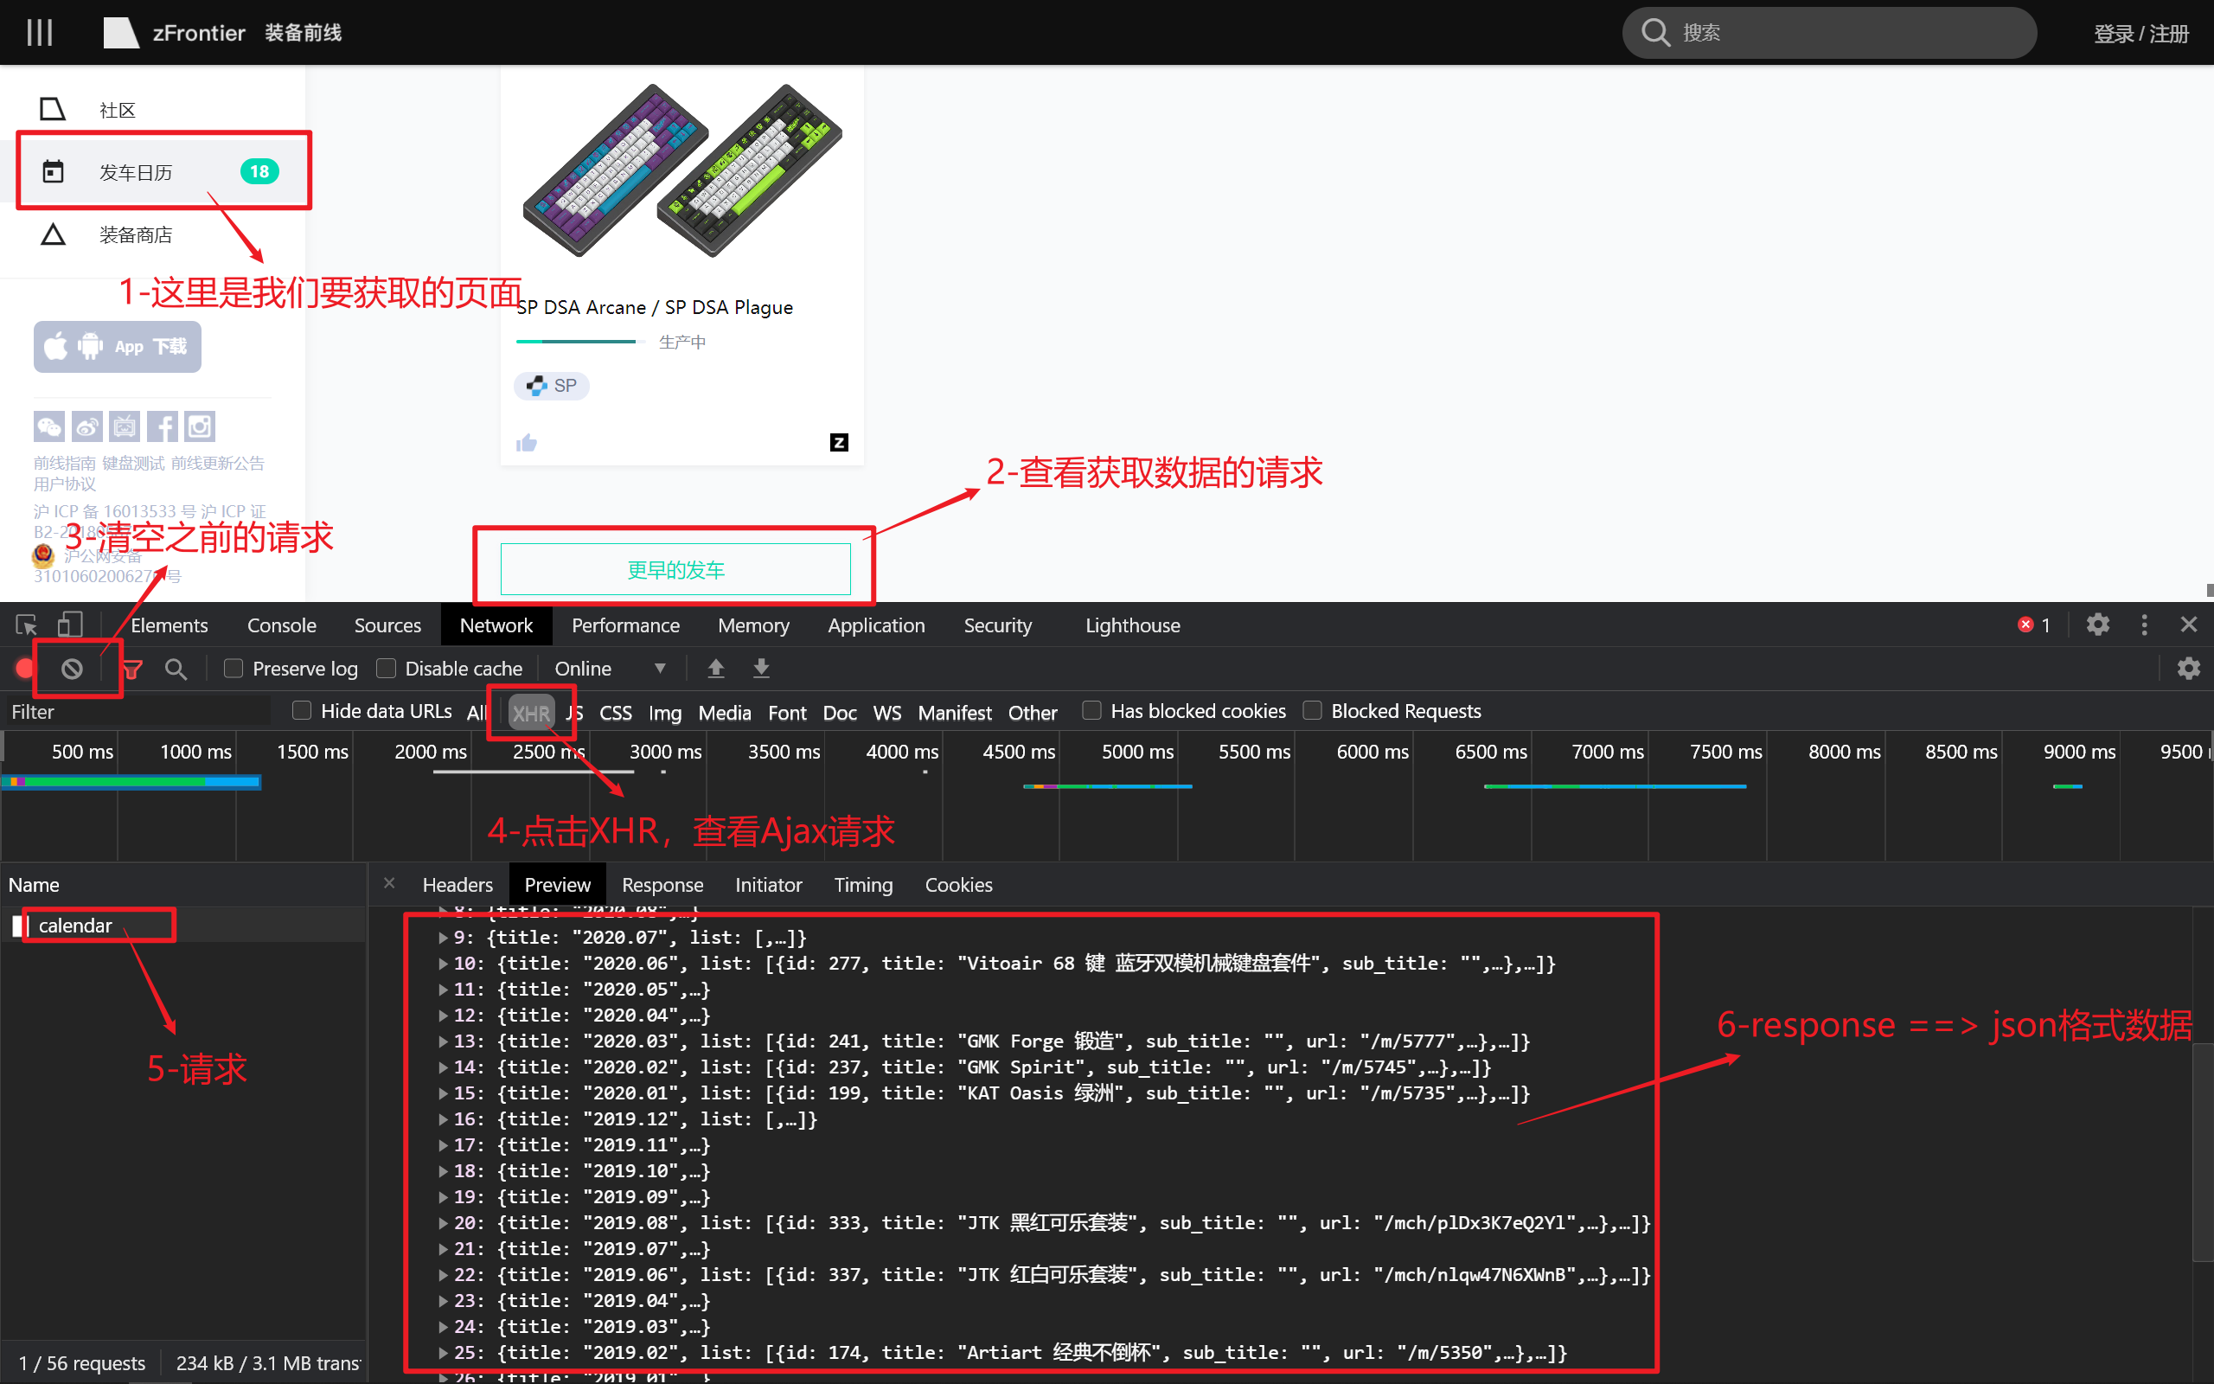
Task: Expand entry 25 titled 2019.02
Action: click(443, 1353)
